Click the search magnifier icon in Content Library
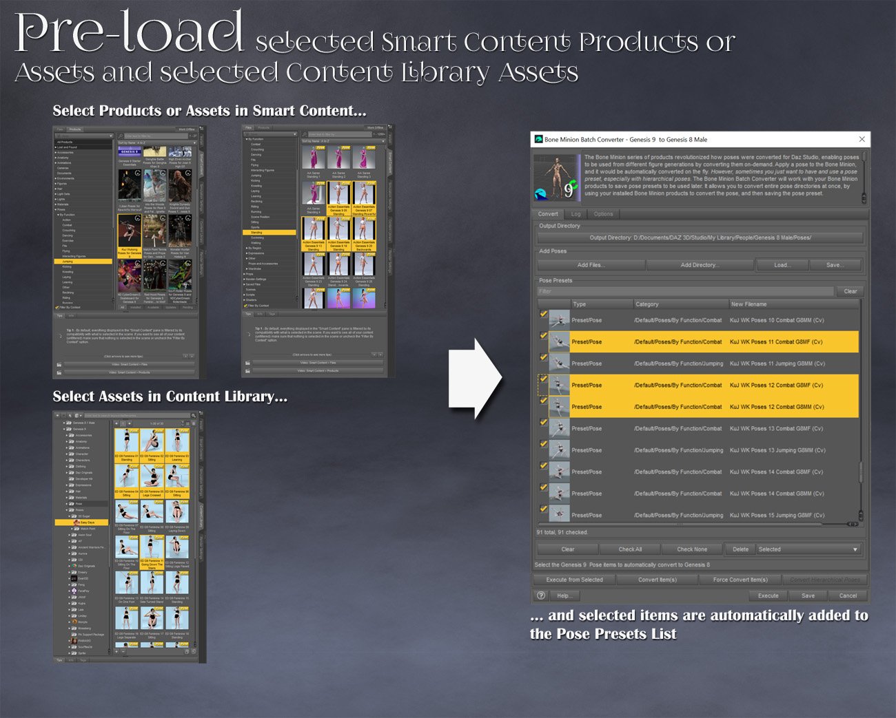 (193, 414)
